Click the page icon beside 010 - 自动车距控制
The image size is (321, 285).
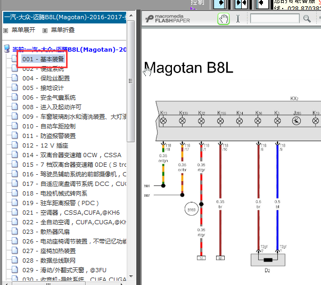coord(15,126)
